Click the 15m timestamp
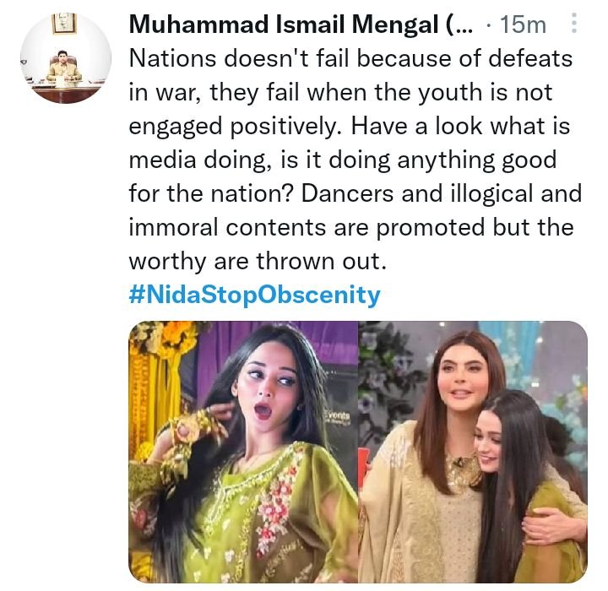 (523, 25)
